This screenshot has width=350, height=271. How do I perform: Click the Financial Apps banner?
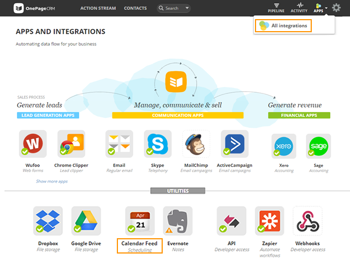click(299, 115)
